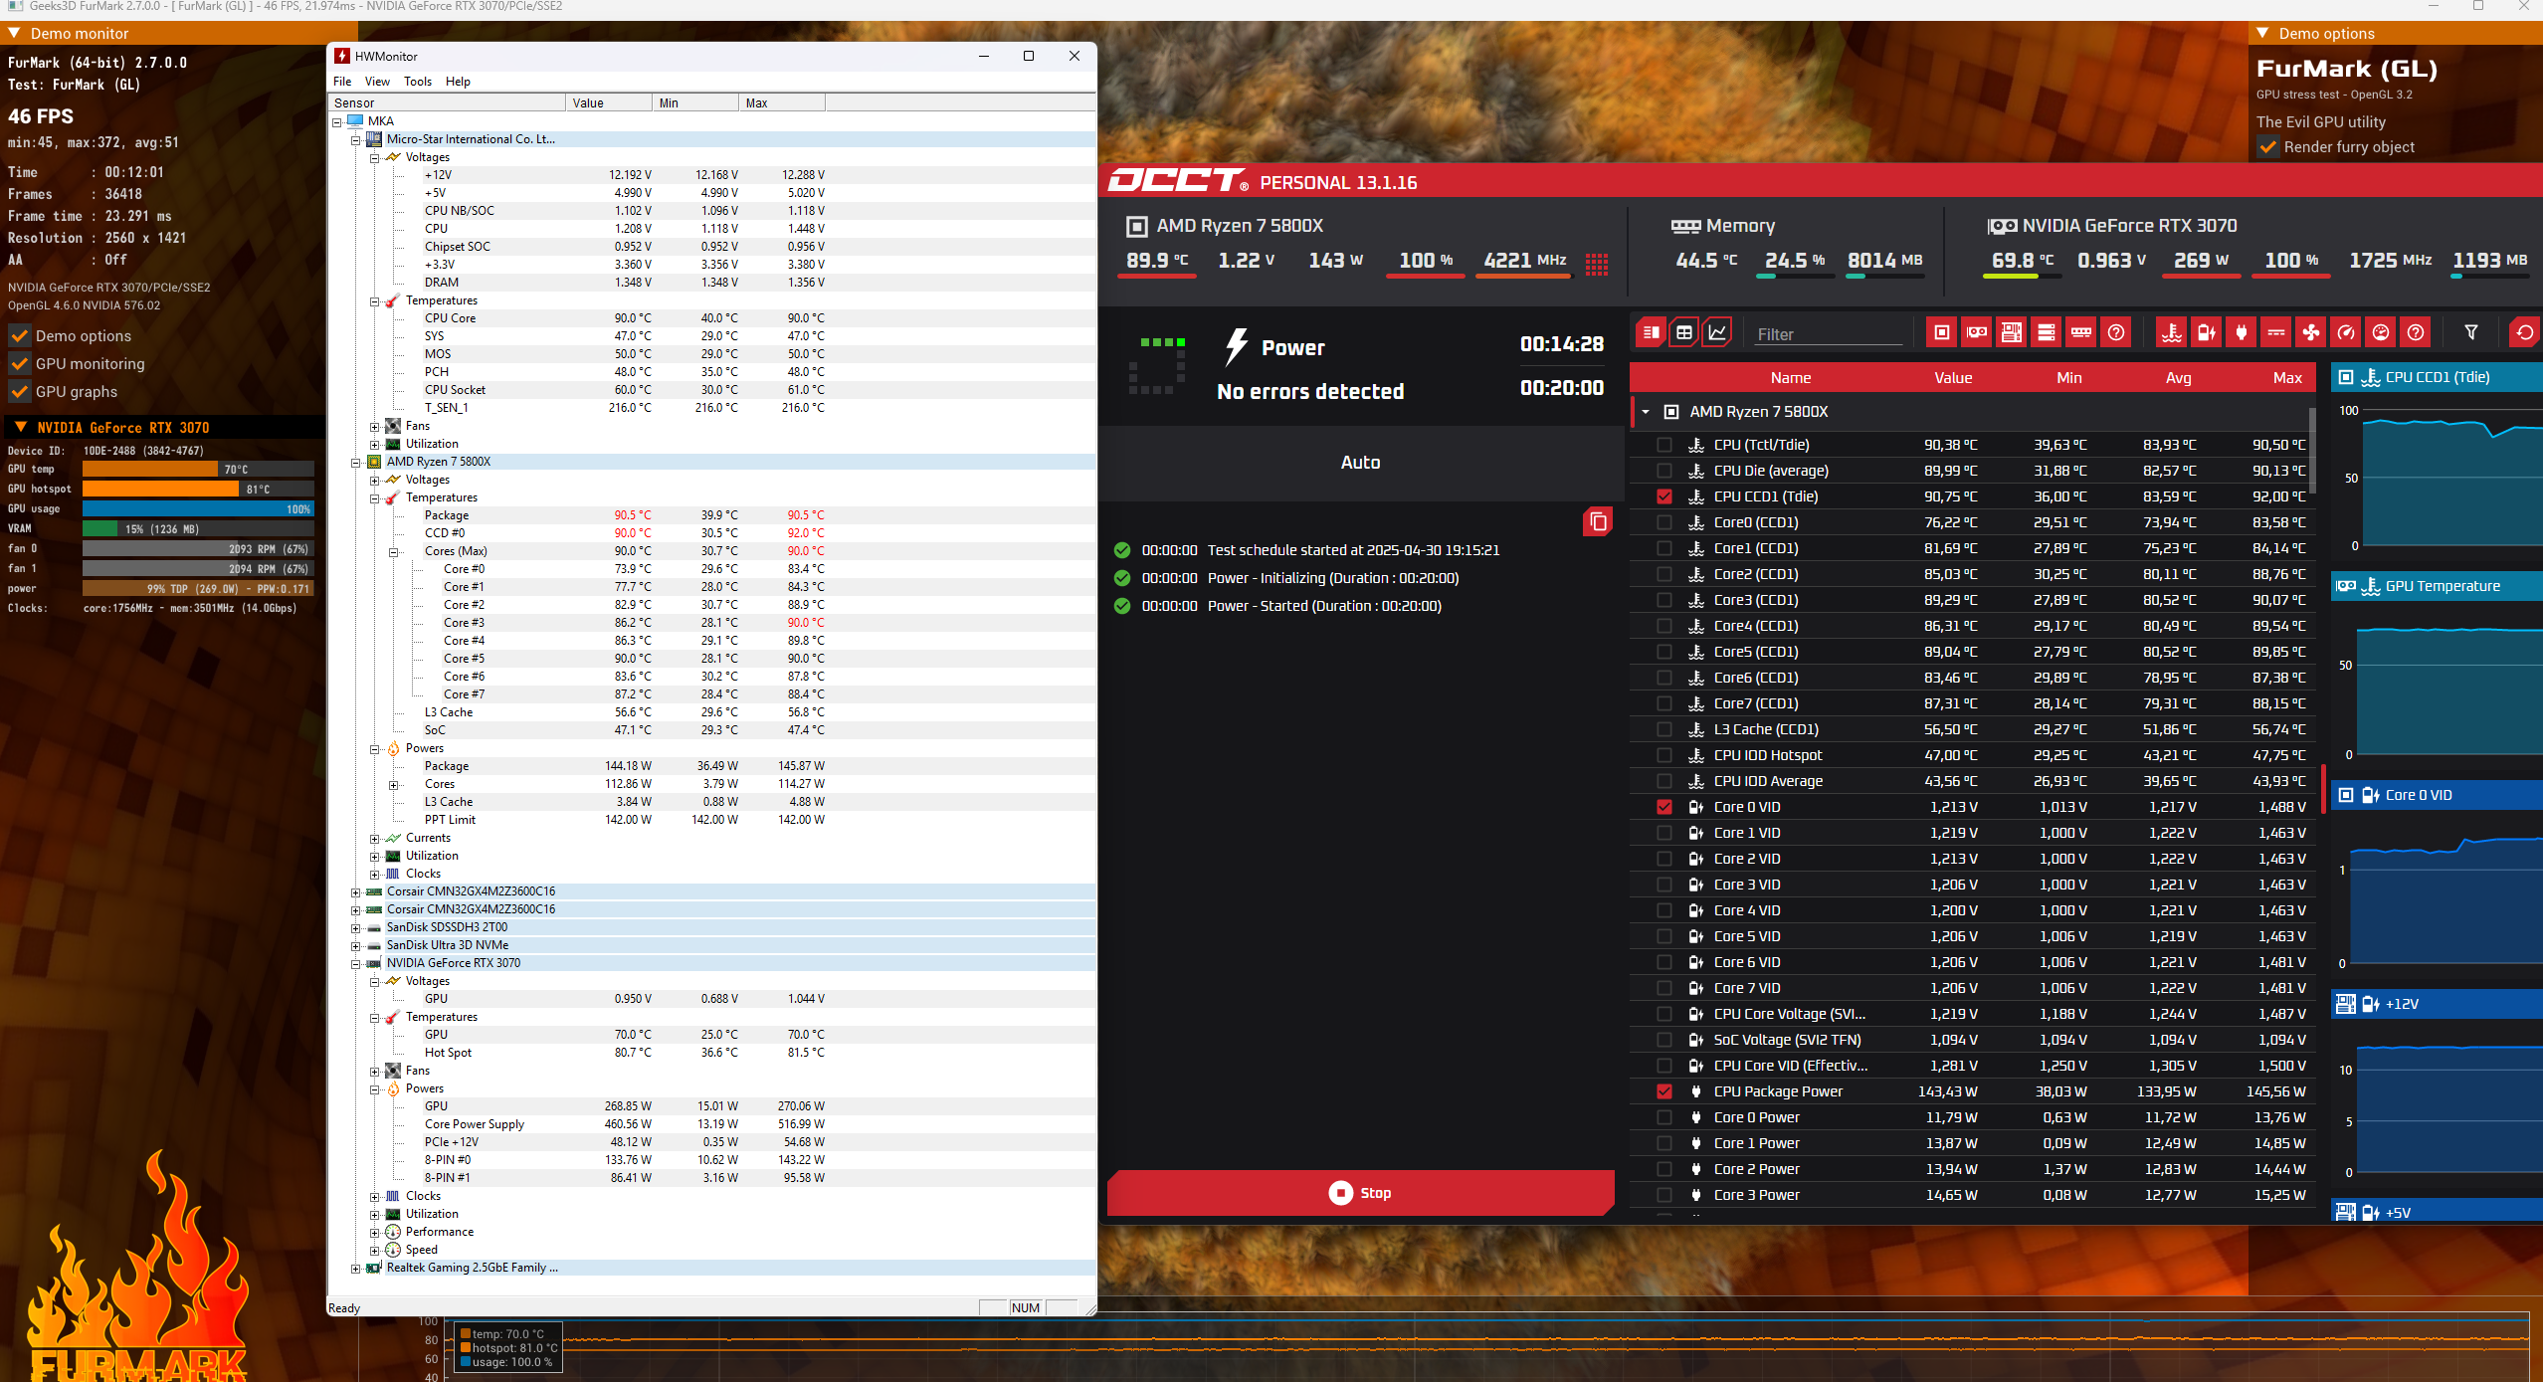Uncheck the Core 0 VID graph checkbox
Viewport: 2543px width, 1382px height.
point(1664,807)
